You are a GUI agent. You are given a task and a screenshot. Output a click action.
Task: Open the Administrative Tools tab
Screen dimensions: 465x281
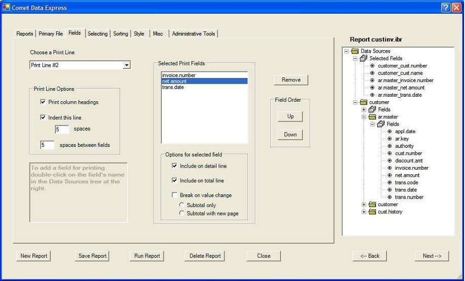tap(193, 34)
